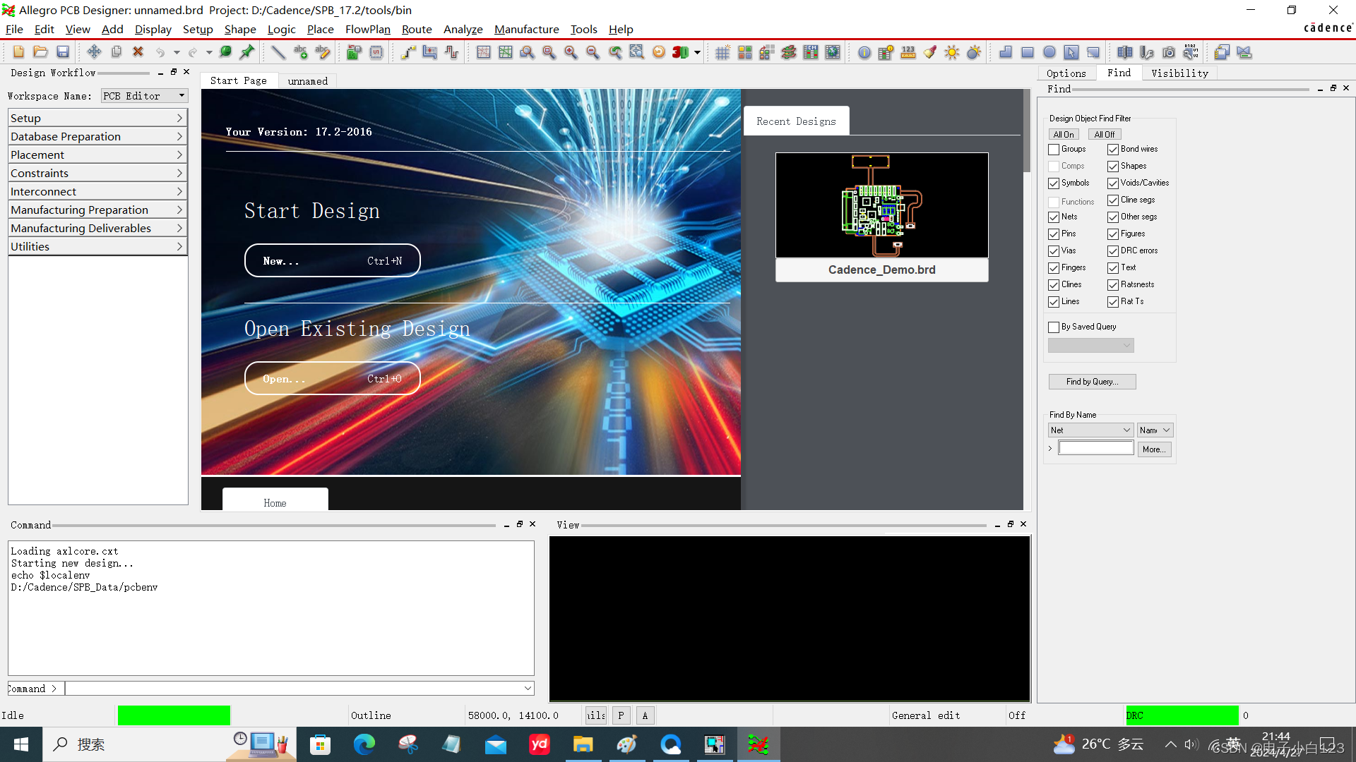Viewport: 1356px width, 762px height.
Task: Select the Show Measure ruler icon
Action: tap(908, 52)
